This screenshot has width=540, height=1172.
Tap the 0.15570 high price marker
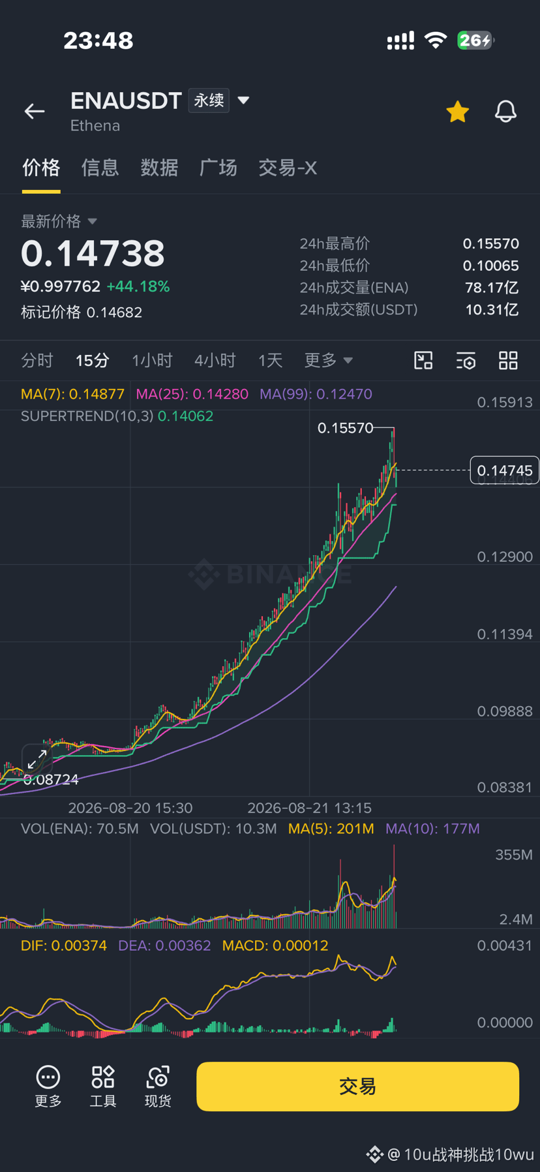(x=345, y=428)
